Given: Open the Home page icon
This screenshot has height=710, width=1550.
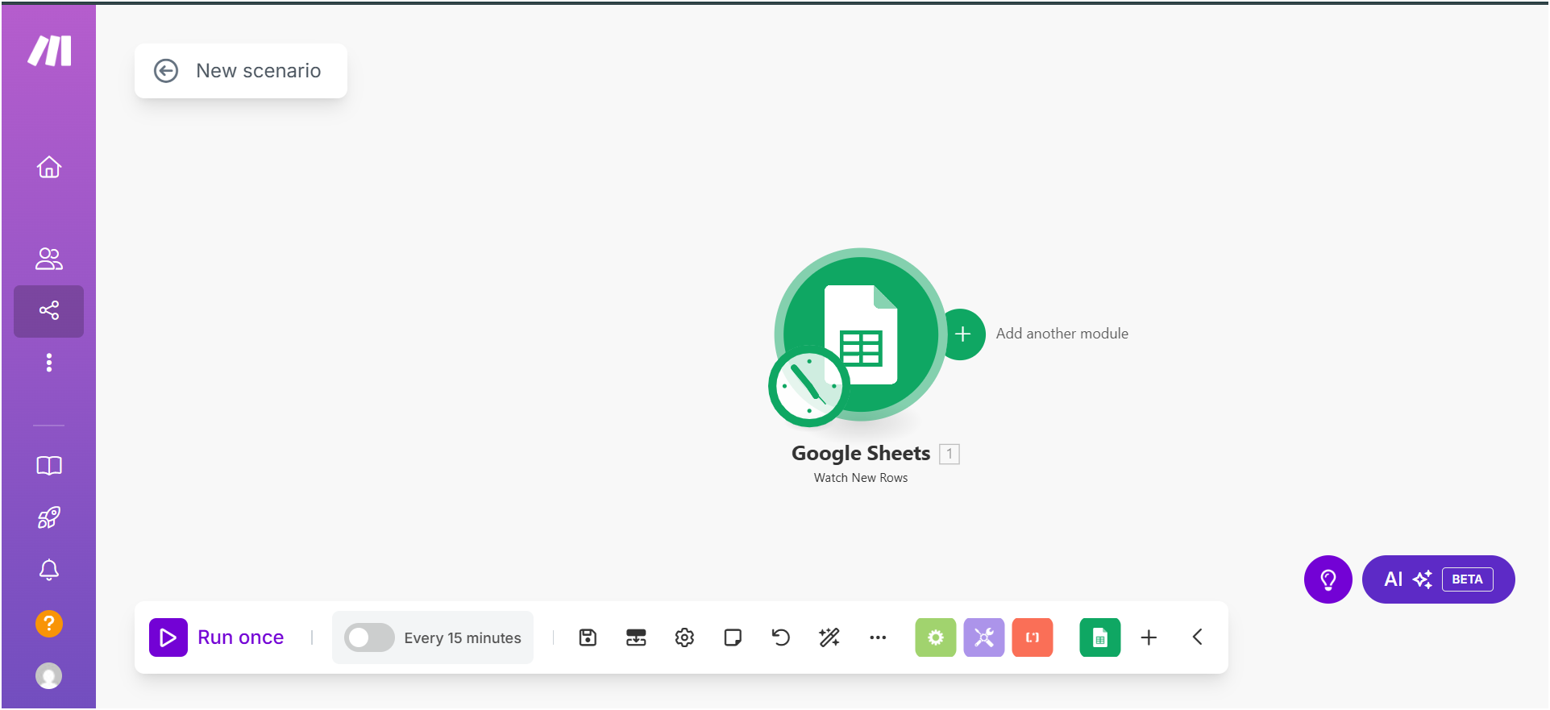Looking at the screenshot, I should point(49,167).
